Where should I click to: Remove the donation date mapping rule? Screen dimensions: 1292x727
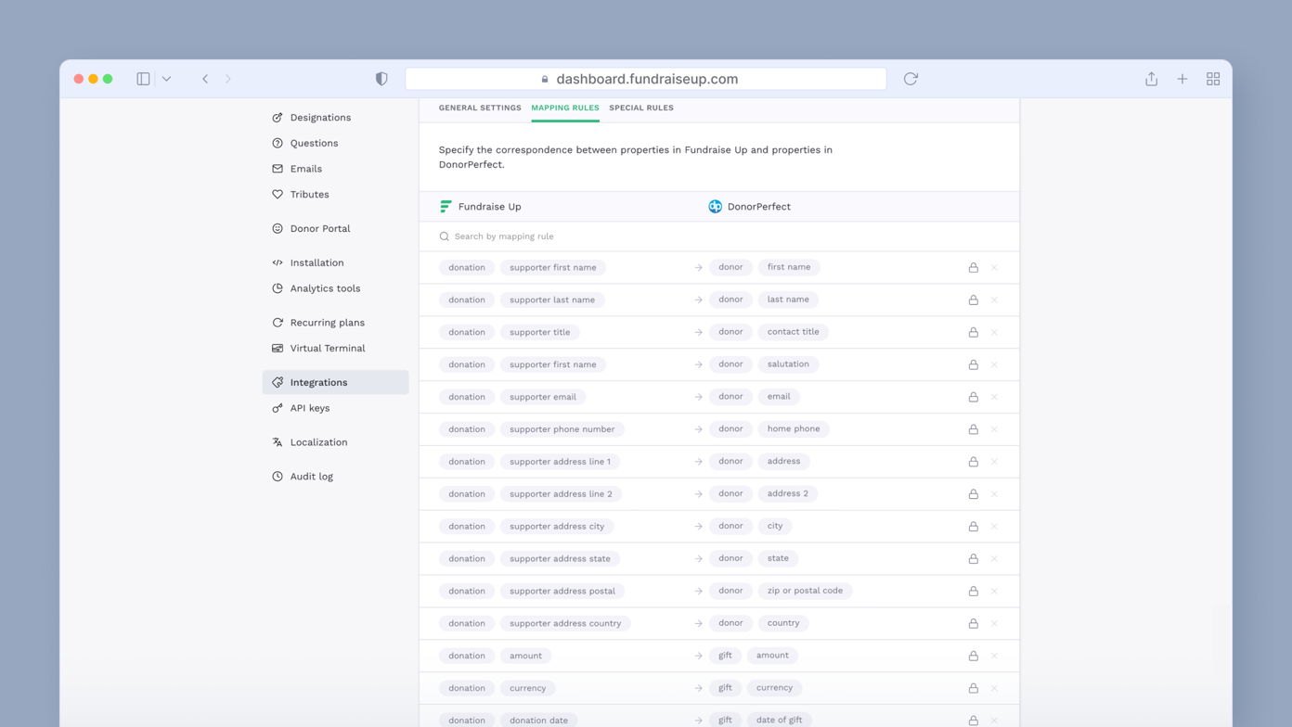click(993, 720)
